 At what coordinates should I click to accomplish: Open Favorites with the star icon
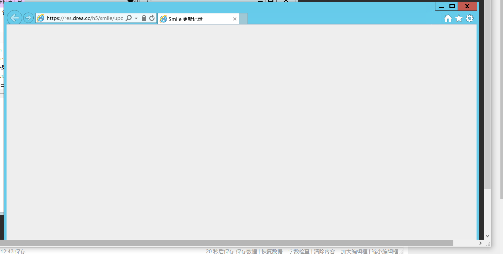[x=459, y=19]
